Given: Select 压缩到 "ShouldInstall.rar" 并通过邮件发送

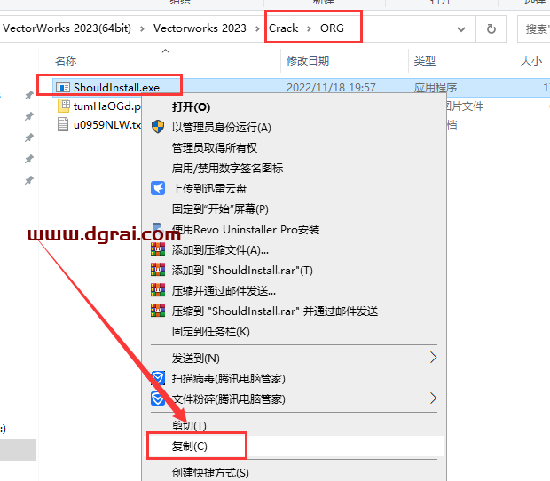Looking at the screenshot, I should (x=294, y=311).
